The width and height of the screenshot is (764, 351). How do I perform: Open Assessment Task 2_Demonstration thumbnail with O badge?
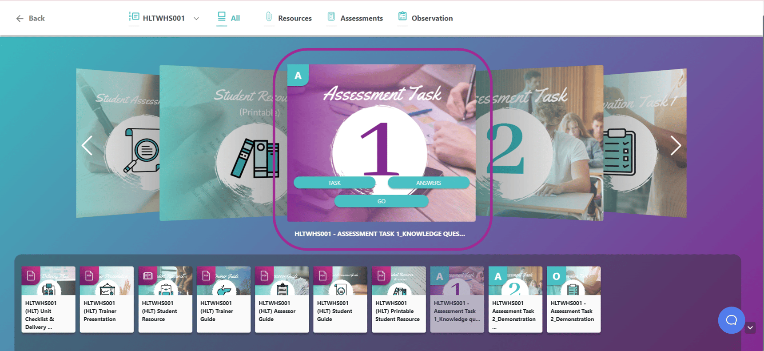(x=573, y=299)
